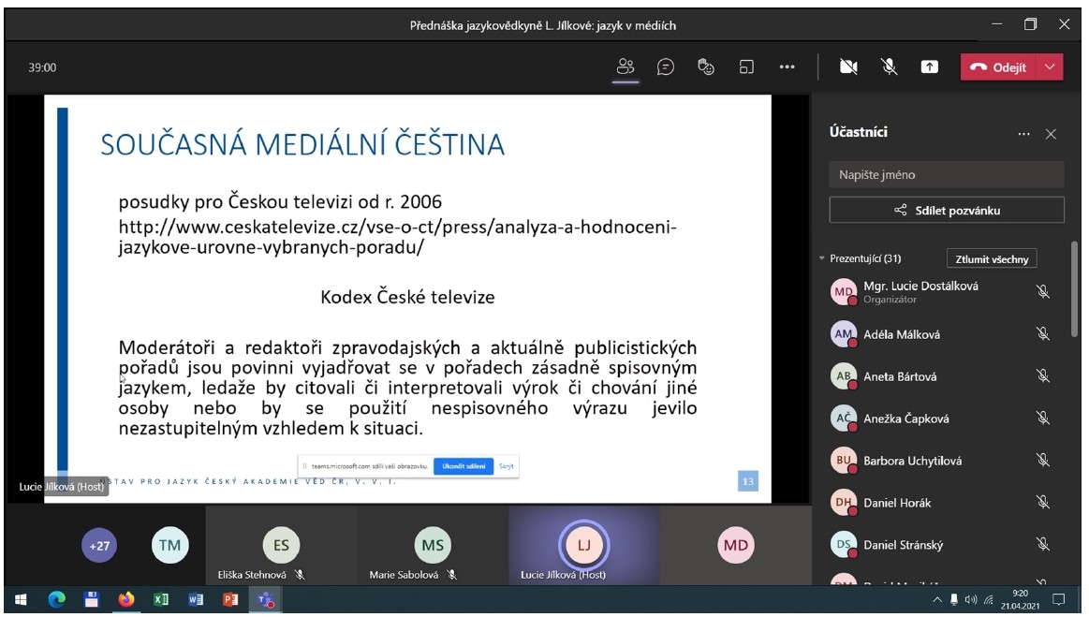The width and height of the screenshot is (1089, 617).
Task: Click the AB avatar of Aneta Bártová
Action: 844,375
